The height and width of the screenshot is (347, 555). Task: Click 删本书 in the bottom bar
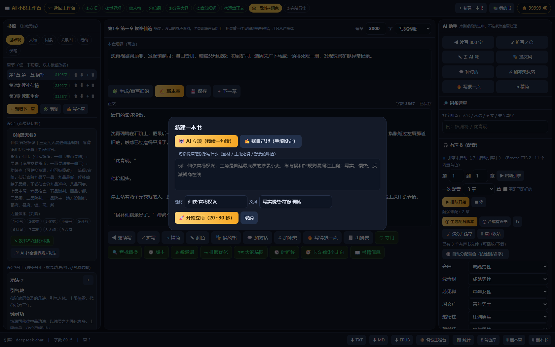point(540,340)
